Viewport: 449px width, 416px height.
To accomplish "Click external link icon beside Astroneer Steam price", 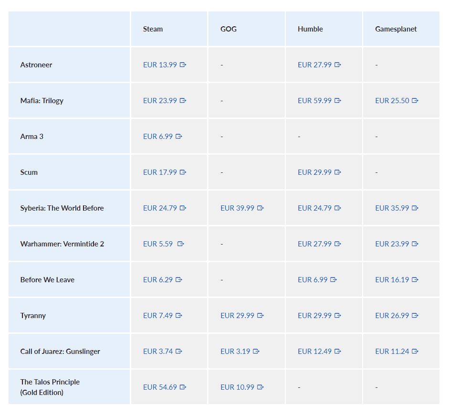I will (x=183, y=65).
